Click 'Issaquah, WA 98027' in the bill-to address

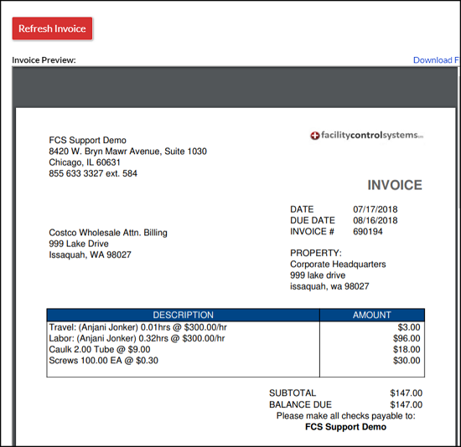[90, 254]
